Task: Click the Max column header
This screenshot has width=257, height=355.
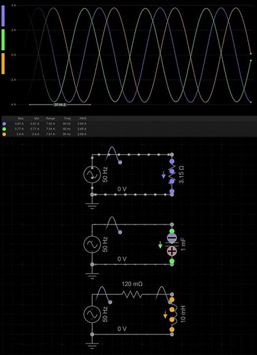Action: 20,118
